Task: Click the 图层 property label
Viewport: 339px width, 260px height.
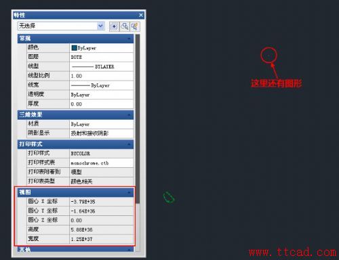Action: [33, 57]
